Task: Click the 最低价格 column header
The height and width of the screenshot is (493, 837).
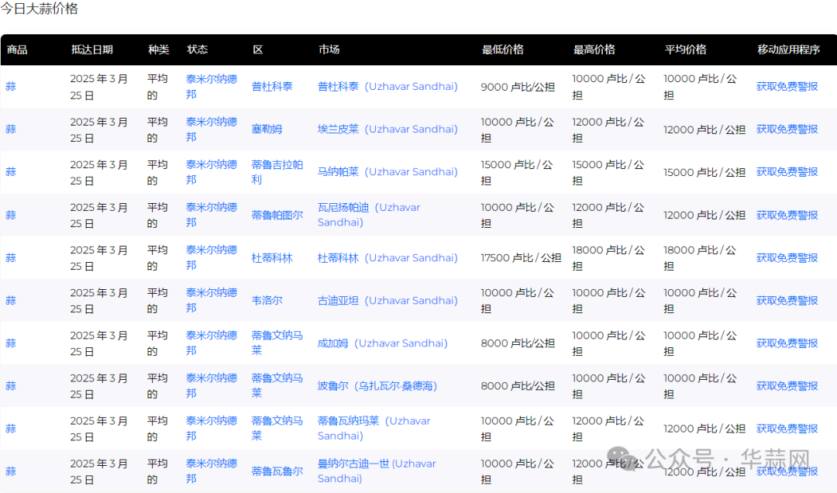Action: coord(503,50)
